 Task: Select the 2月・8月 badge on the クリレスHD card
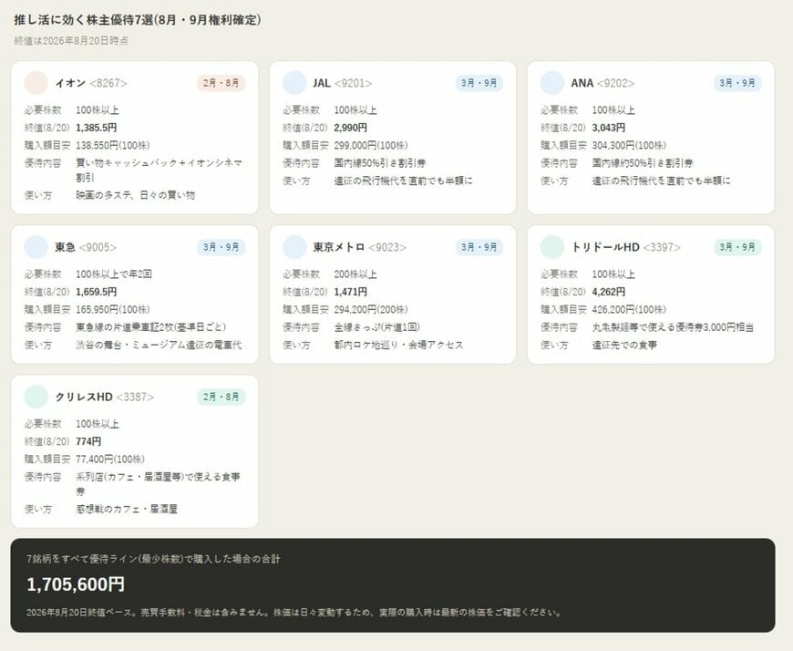pyautogui.click(x=221, y=398)
